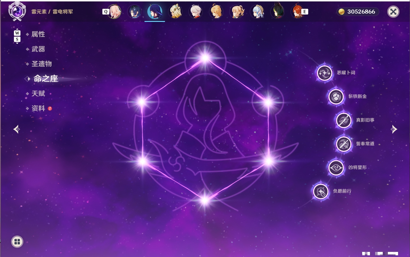This screenshot has width=410, height=257.
Task: Open the 圣遗物 artifacts menu
Action: [x=41, y=64]
